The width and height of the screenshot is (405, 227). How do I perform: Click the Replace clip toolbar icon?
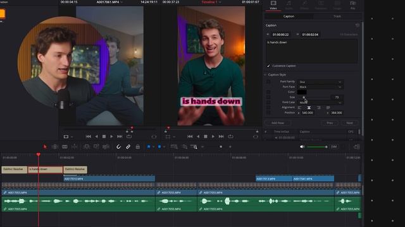[x=106, y=147]
